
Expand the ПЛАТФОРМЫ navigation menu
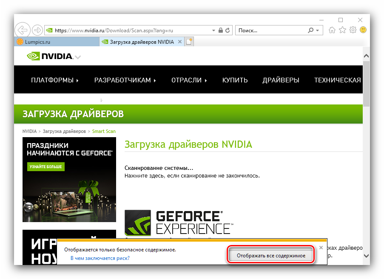pos(55,80)
